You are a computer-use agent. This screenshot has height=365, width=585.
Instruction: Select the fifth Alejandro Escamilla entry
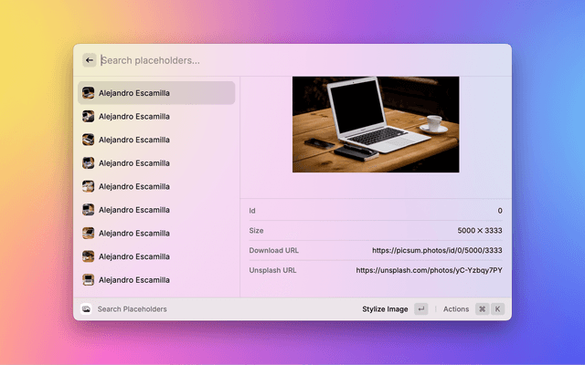click(x=134, y=186)
